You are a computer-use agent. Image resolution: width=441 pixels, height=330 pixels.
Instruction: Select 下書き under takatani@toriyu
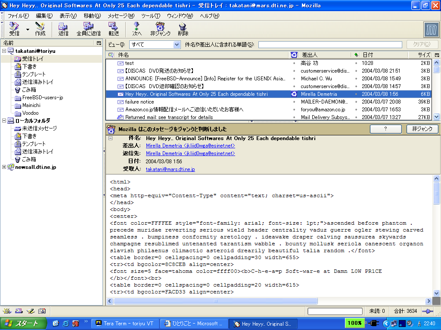pos(29,67)
